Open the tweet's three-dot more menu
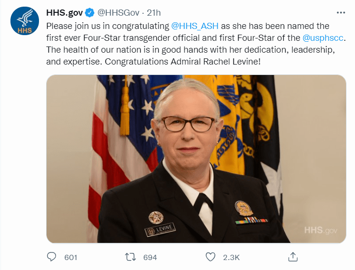The image size is (355, 270). [341, 13]
